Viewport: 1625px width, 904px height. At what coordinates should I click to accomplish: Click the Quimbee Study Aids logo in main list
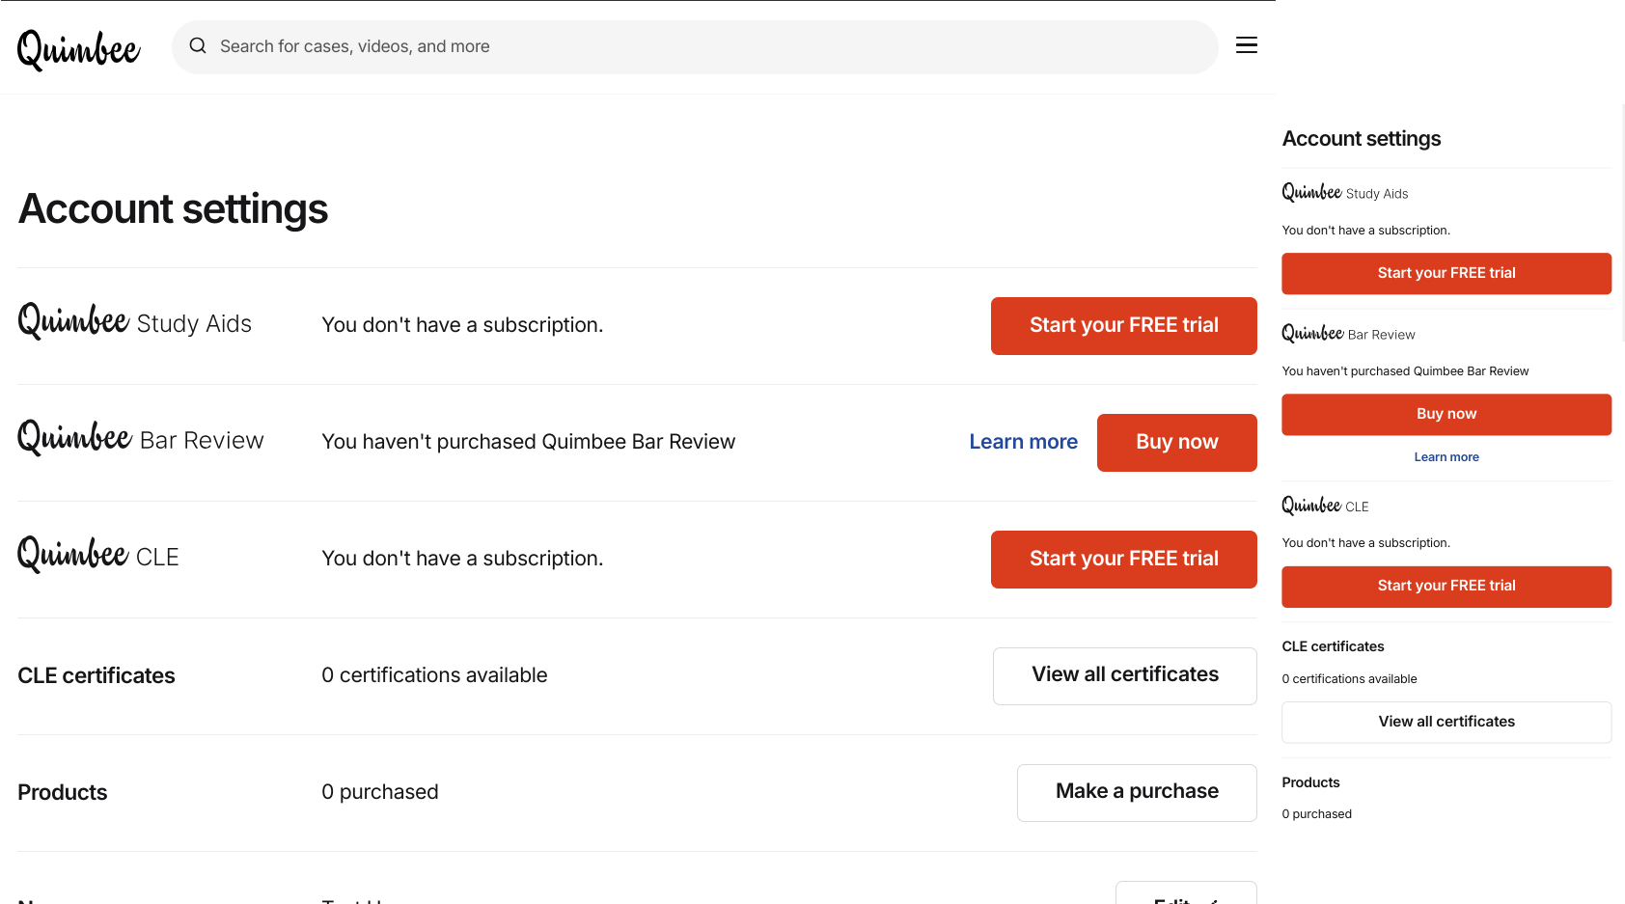134,322
